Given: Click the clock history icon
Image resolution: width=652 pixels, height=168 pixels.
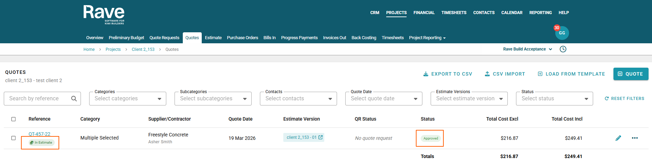Looking at the screenshot, I should tap(563, 49).
